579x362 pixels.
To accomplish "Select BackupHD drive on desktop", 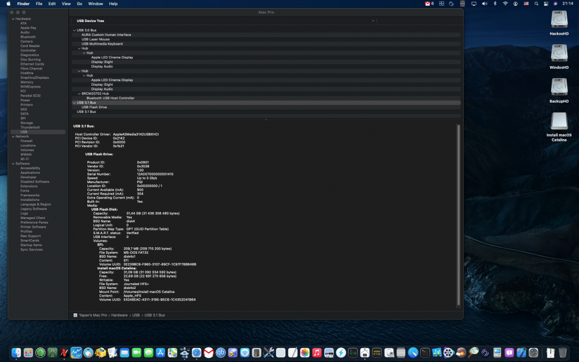I will point(559,90).
